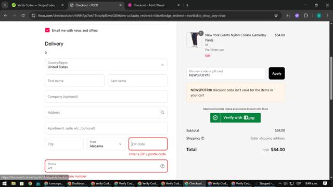View site information icon beside the URL
This screenshot has width=333, height=187.
(x=33, y=16)
